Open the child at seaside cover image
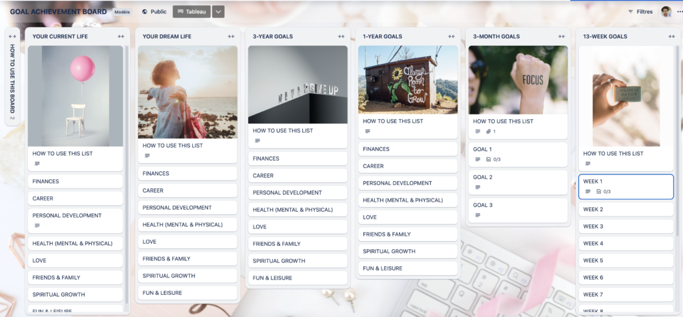Image resolution: width=683 pixels, height=317 pixels. pos(187,92)
